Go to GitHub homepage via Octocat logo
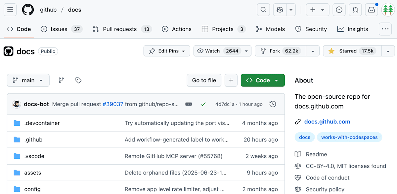The width and height of the screenshot is (397, 194). [28, 10]
